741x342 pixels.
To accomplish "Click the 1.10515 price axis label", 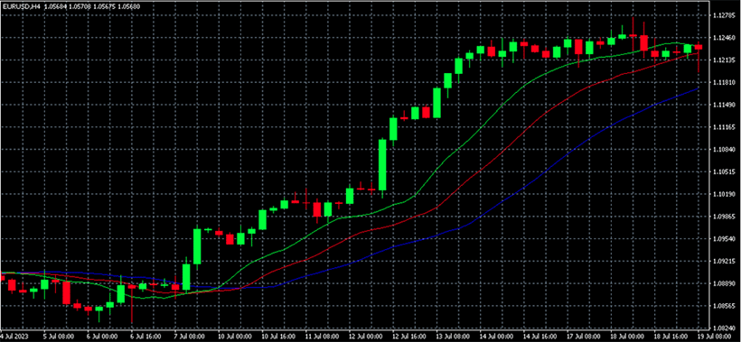I will [x=724, y=172].
